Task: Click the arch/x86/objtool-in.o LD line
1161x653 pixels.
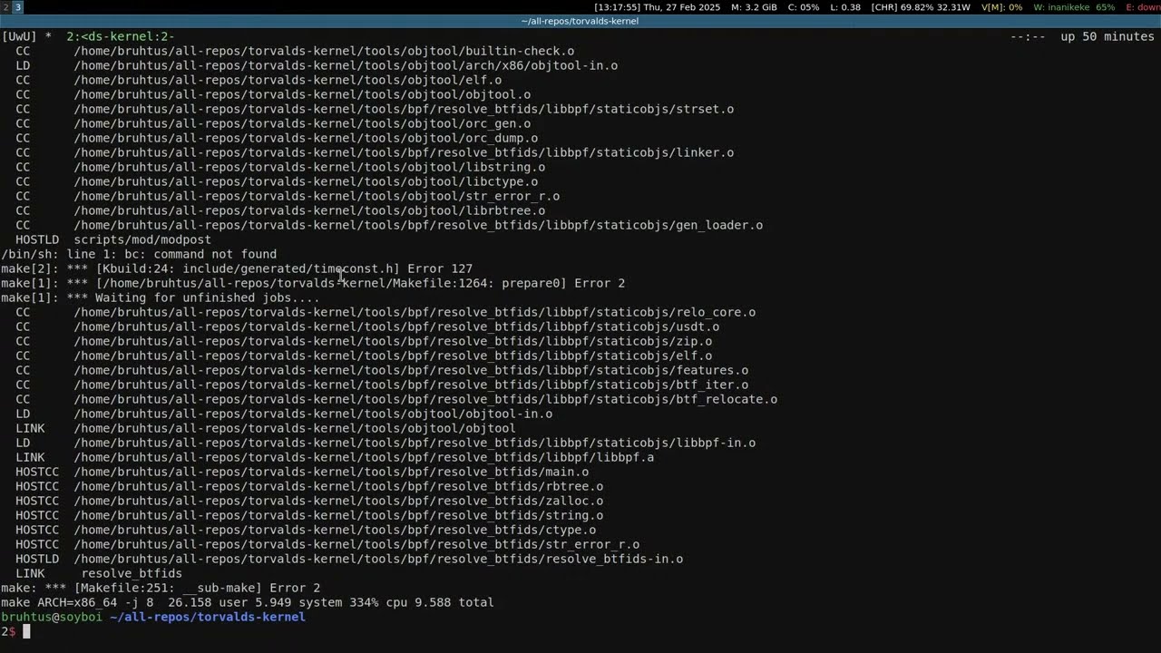Action: click(317, 65)
